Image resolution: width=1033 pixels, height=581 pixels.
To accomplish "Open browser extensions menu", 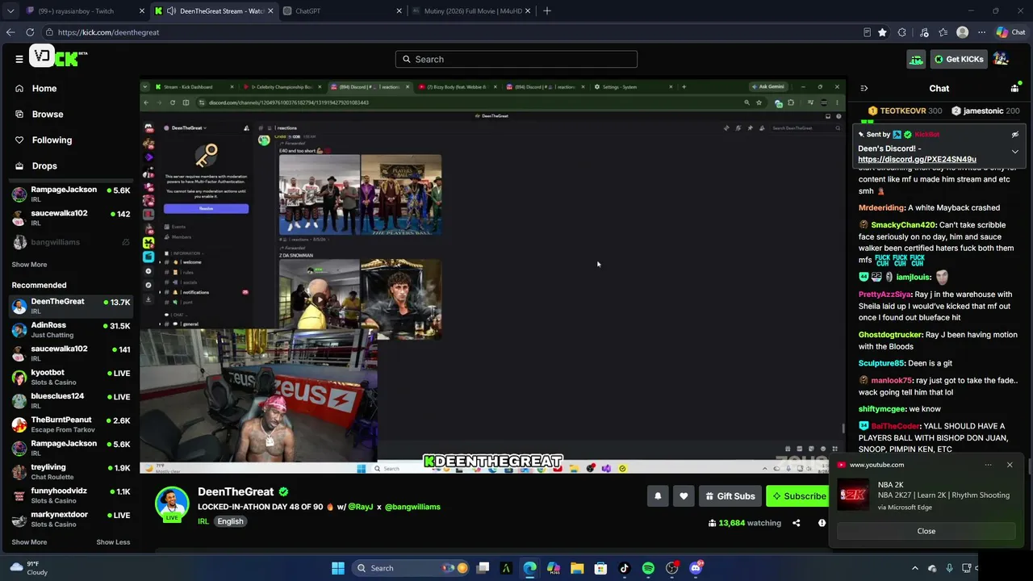I will click(x=902, y=32).
